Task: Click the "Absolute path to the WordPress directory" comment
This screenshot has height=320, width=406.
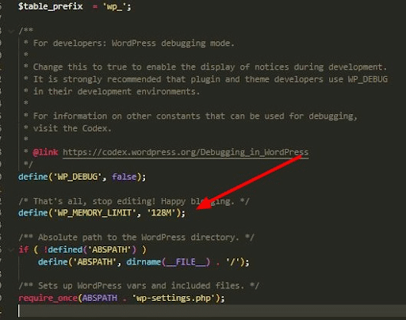Action: coord(136,238)
